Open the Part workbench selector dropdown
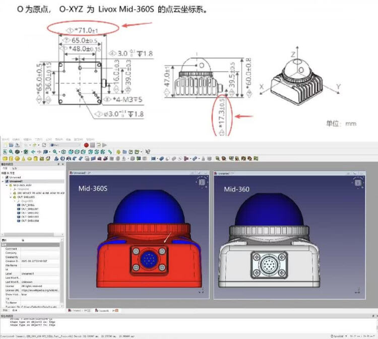The width and height of the screenshot is (378, 339). click(65, 145)
